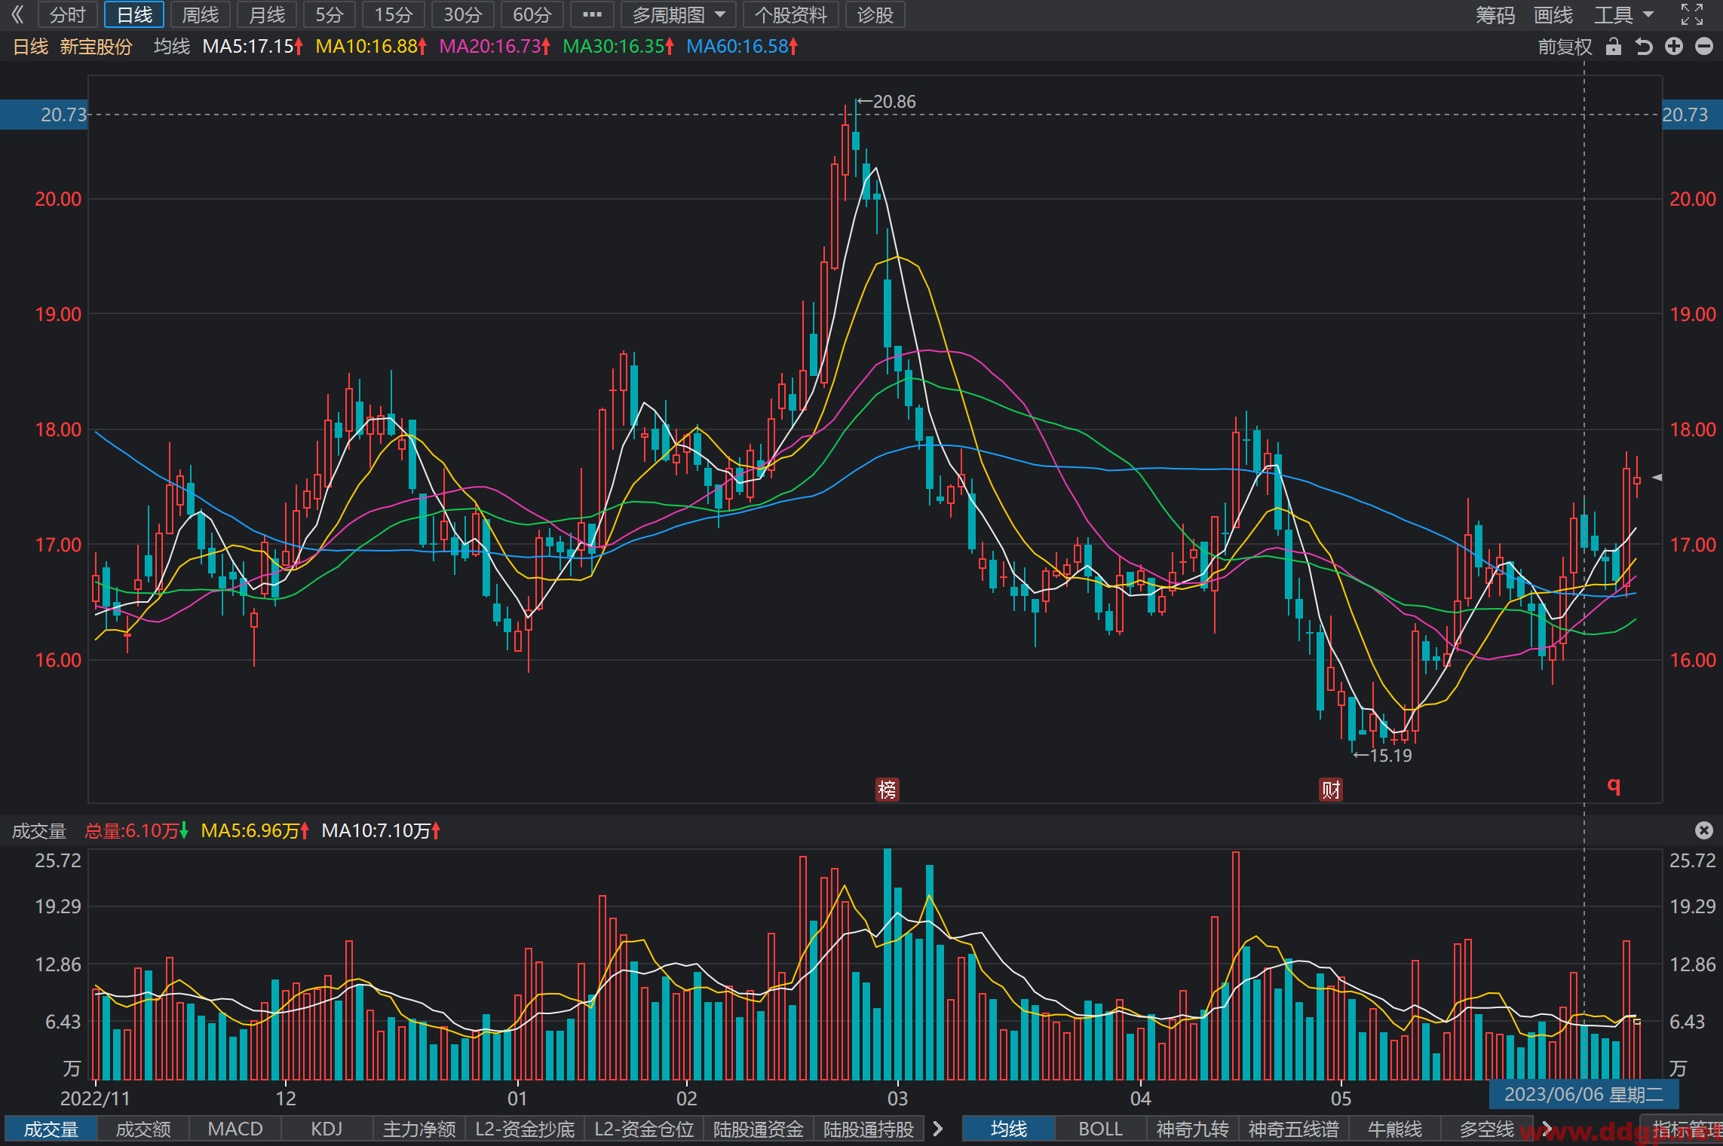Switch to the MACD indicator tab
This screenshot has width=1723, height=1146.
click(x=235, y=1129)
